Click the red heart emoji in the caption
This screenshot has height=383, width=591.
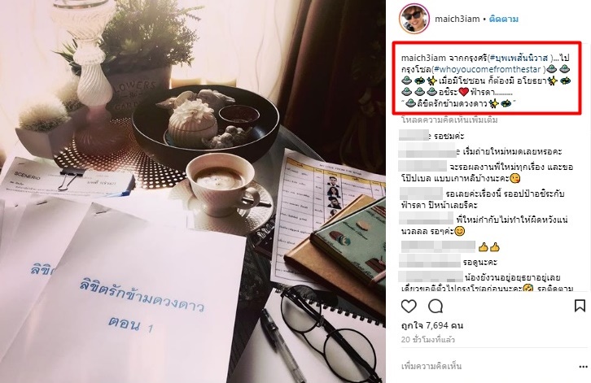click(x=464, y=92)
